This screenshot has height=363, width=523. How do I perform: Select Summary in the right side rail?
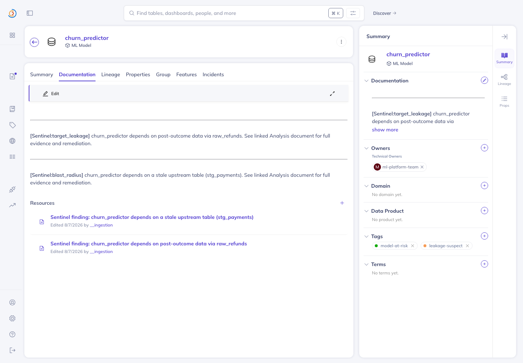click(x=504, y=58)
